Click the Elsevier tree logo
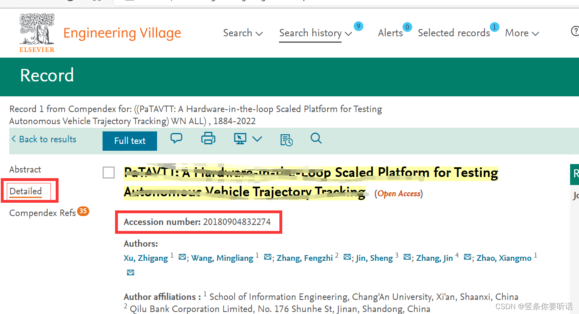The height and width of the screenshot is (314, 579). click(37, 33)
